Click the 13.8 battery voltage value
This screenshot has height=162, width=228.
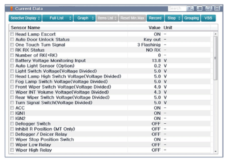[156, 61]
